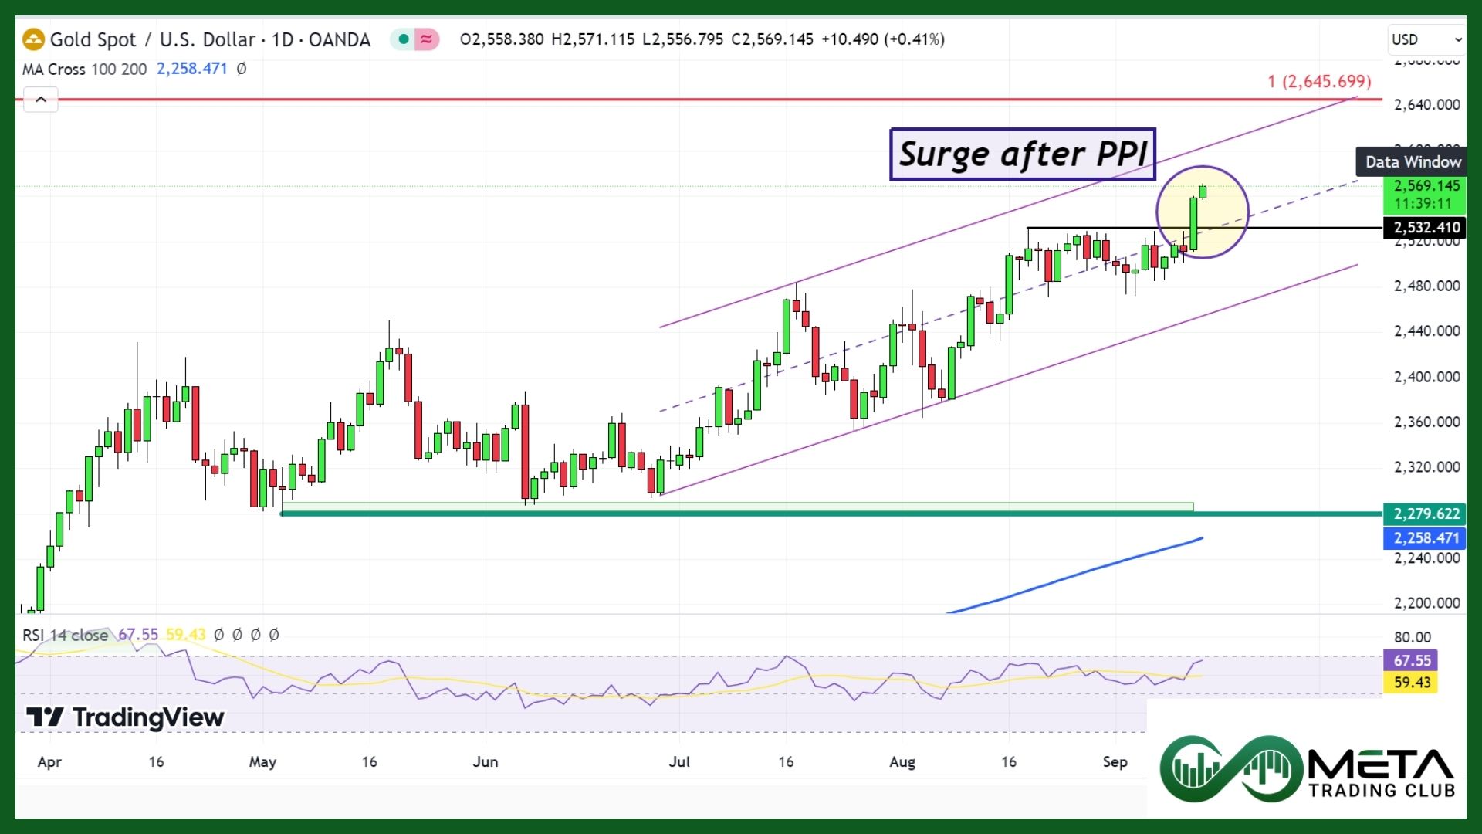Click the pink approximate-sign data icon
The image size is (1482, 834).
(x=426, y=39)
